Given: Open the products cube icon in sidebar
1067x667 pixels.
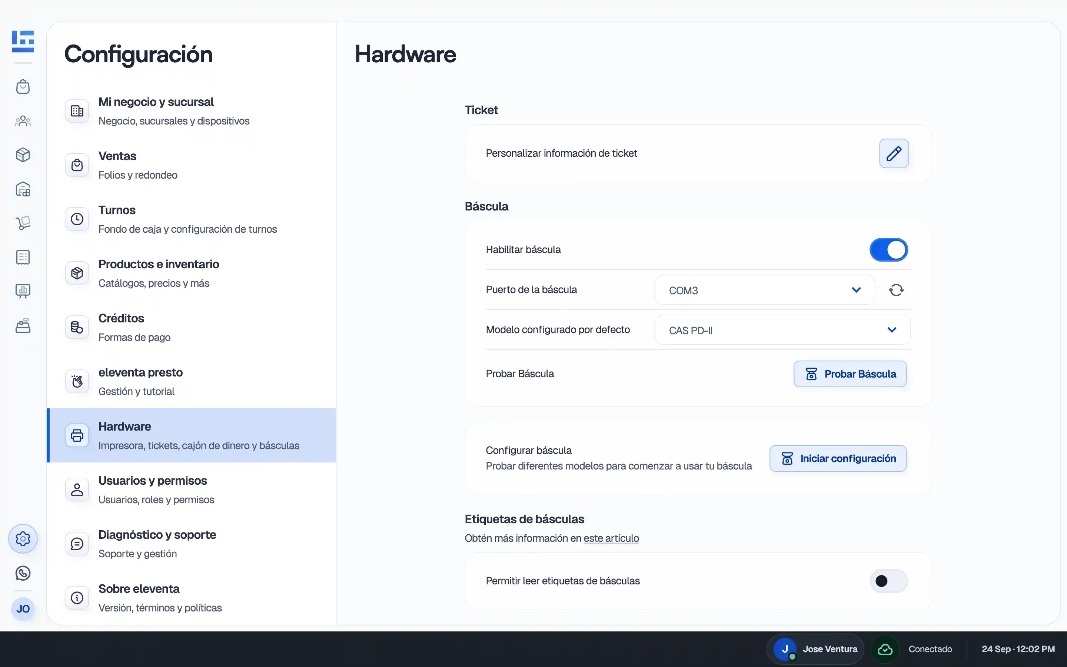Looking at the screenshot, I should coord(23,155).
